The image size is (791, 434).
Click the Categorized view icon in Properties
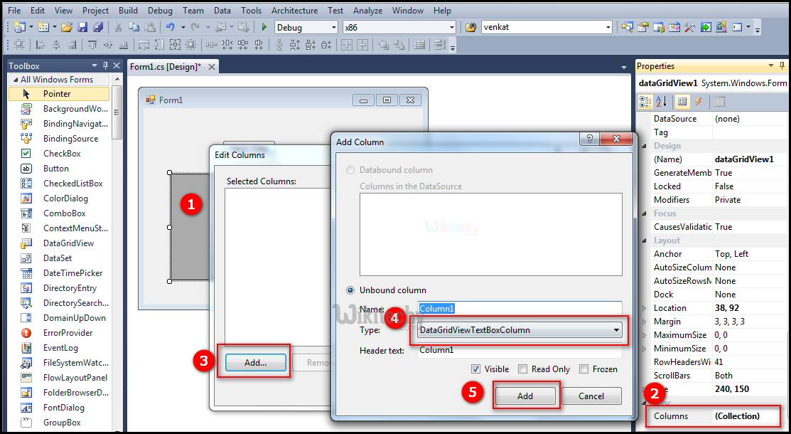(x=645, y=102)
